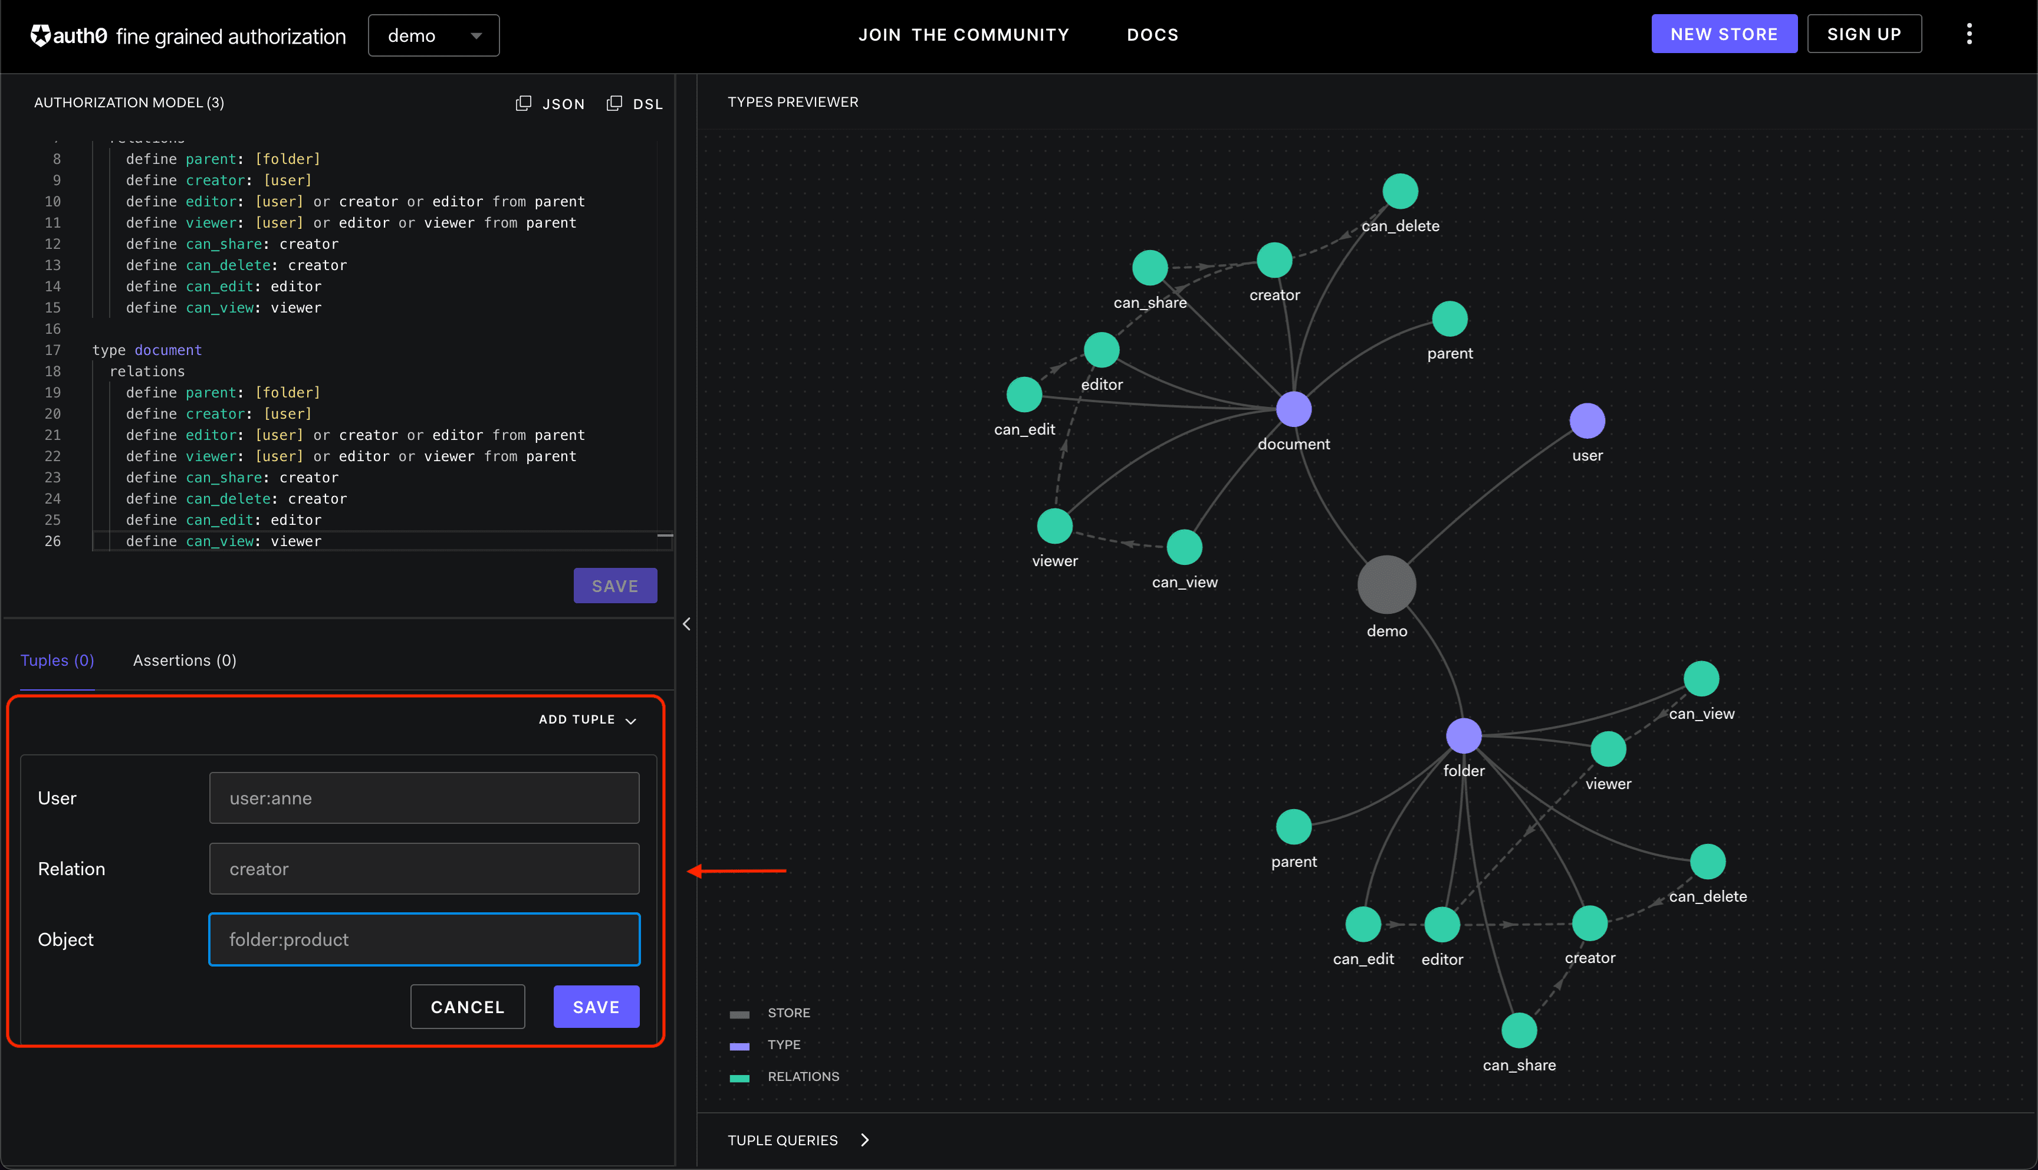The height and width of the screenshot is (1170, 2038).
Task: Focus the Relation input field
Action: pyautogui.click(x=424, y=869)
